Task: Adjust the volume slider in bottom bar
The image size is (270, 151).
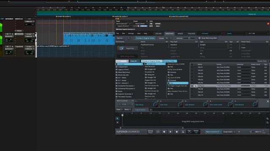Action: (x=251, y=132)
